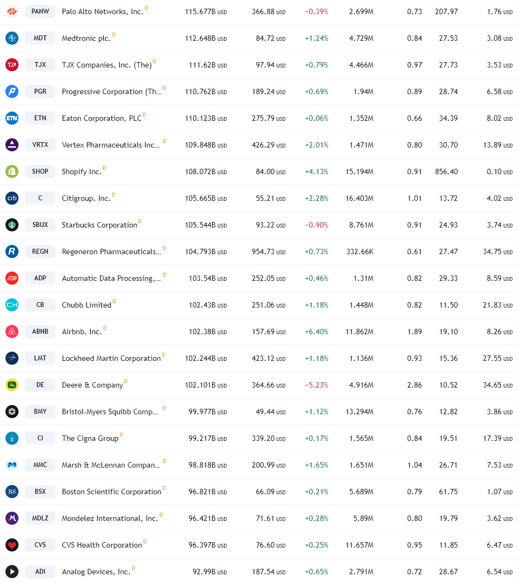Click the CVS Health heart icon
The image size is (519, 583).
click(x=12, y=545)
